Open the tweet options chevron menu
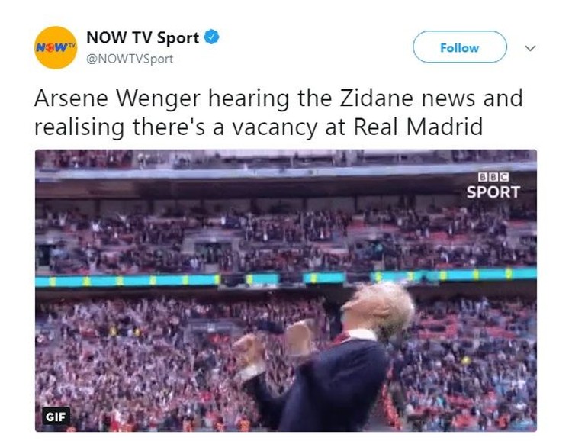The height and width of the screenshot is (441, 572). tap(530, 48)
